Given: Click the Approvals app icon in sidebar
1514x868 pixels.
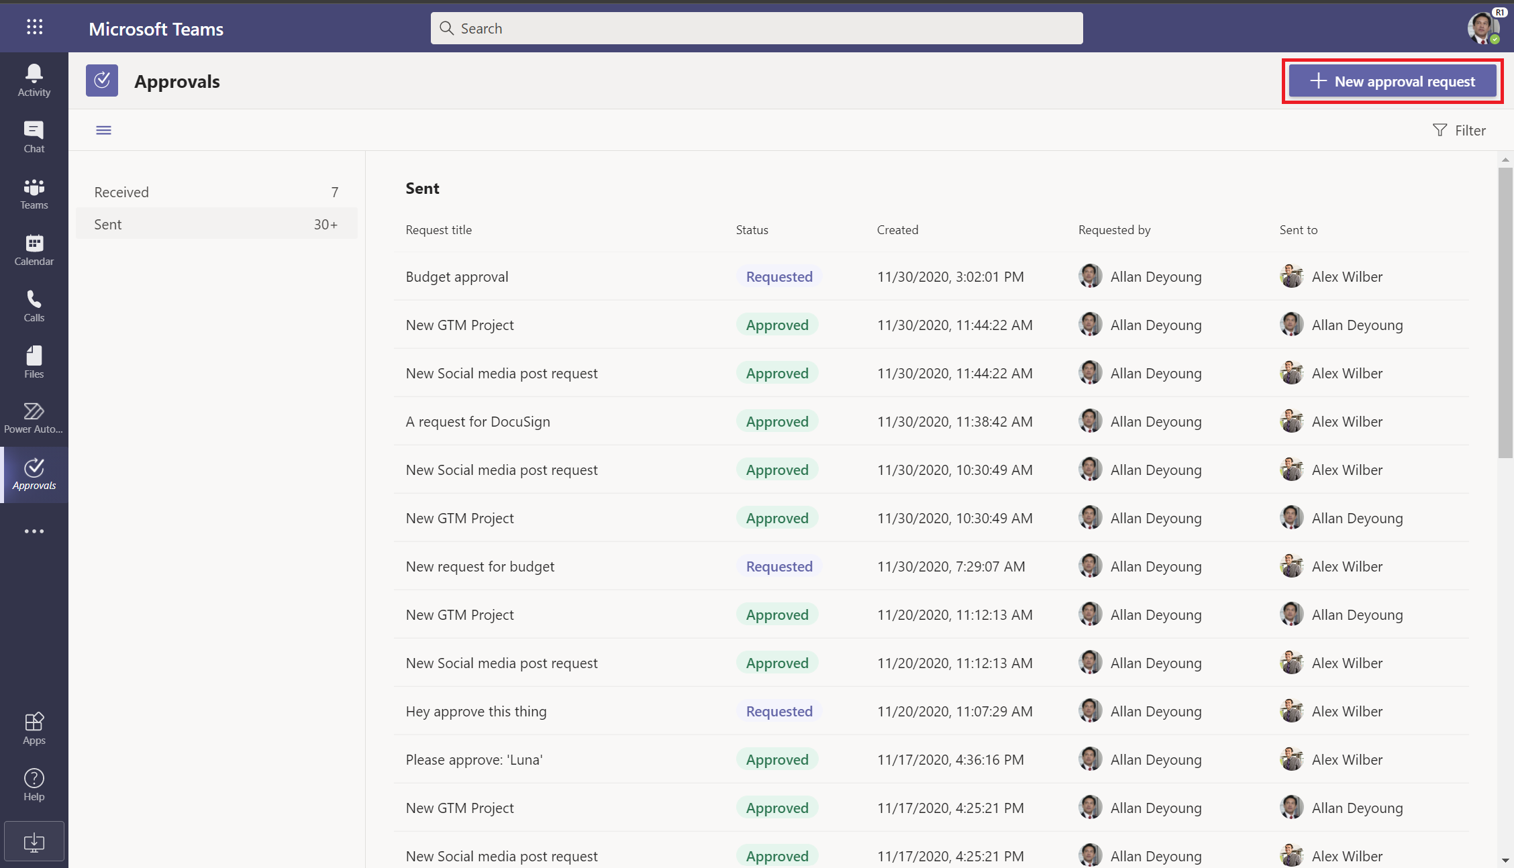Looking at the screenshot, I should click(34, 474).
